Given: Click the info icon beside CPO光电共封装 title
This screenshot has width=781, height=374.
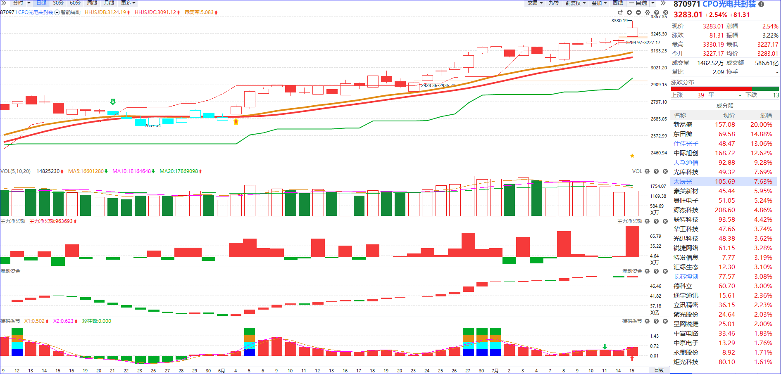Looking at the screenshot, I should point(761,4).
